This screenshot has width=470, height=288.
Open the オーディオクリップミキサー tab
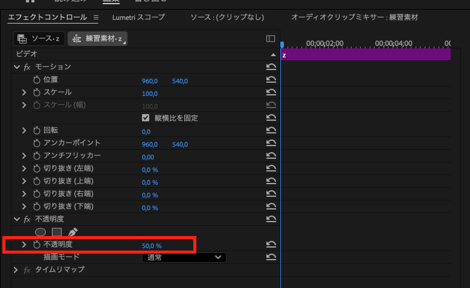click(354, 18)
